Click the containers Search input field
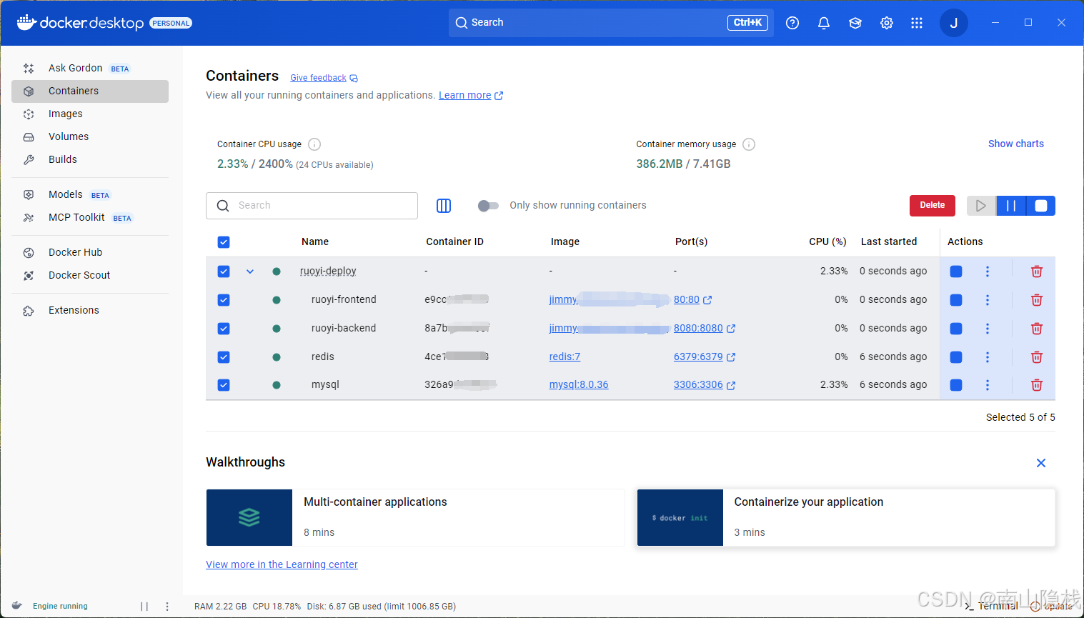 click(312, 206)
